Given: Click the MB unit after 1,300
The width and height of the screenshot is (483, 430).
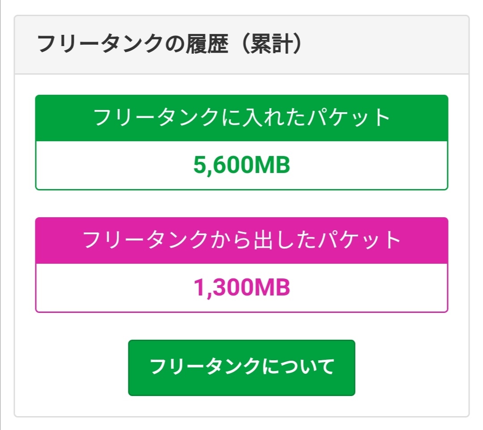Looking at the screenshot, I should pos(272,288).
